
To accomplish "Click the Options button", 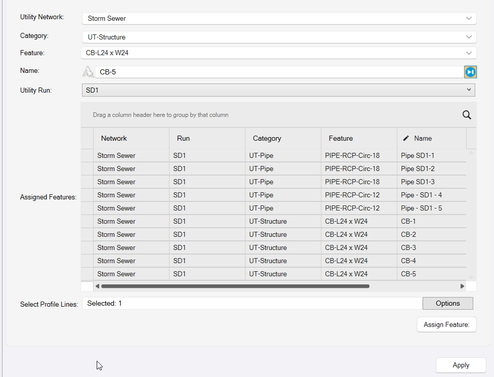I will (447, 303).
